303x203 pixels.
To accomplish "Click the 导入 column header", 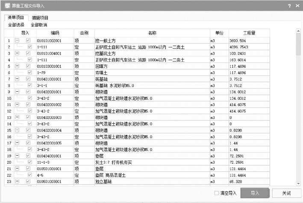I will click(25, 33).
